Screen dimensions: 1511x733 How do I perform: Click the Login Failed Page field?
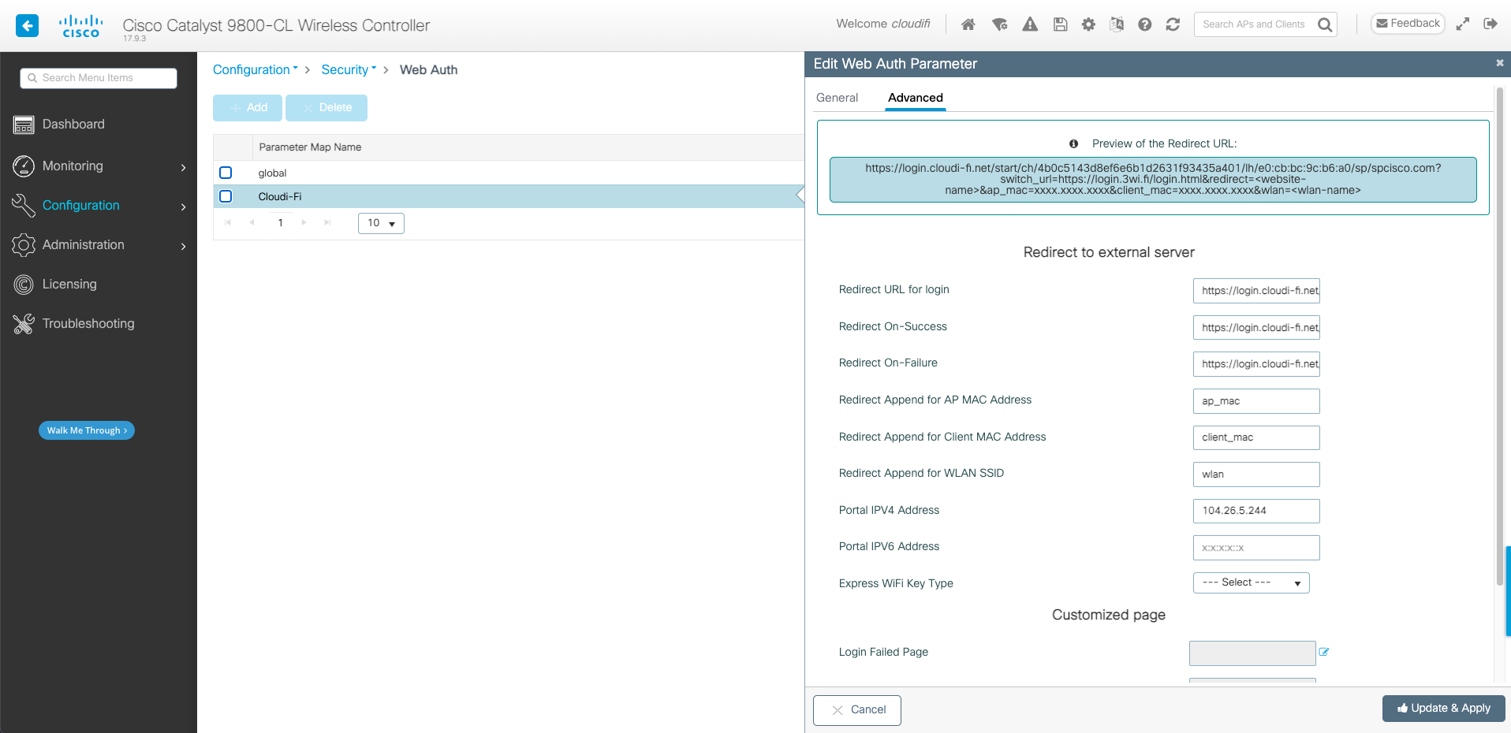click(1252, 653)
